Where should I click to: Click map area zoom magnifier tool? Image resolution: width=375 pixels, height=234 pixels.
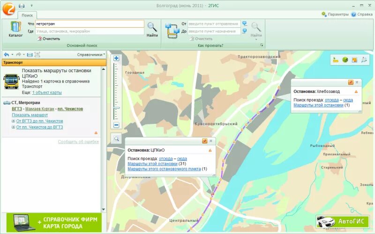(x=116, y=138)
